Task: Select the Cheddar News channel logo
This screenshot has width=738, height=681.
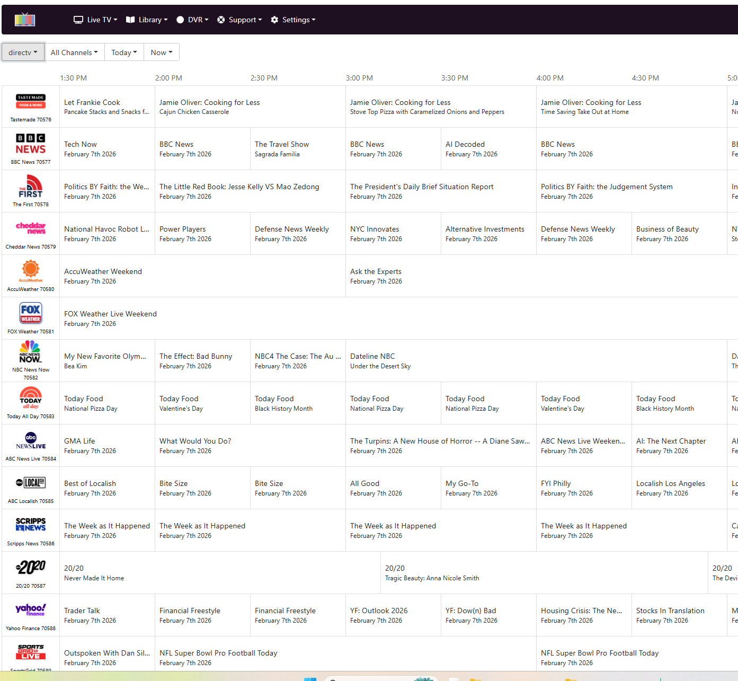Action: pyautogui.click(x=31, y=228)
